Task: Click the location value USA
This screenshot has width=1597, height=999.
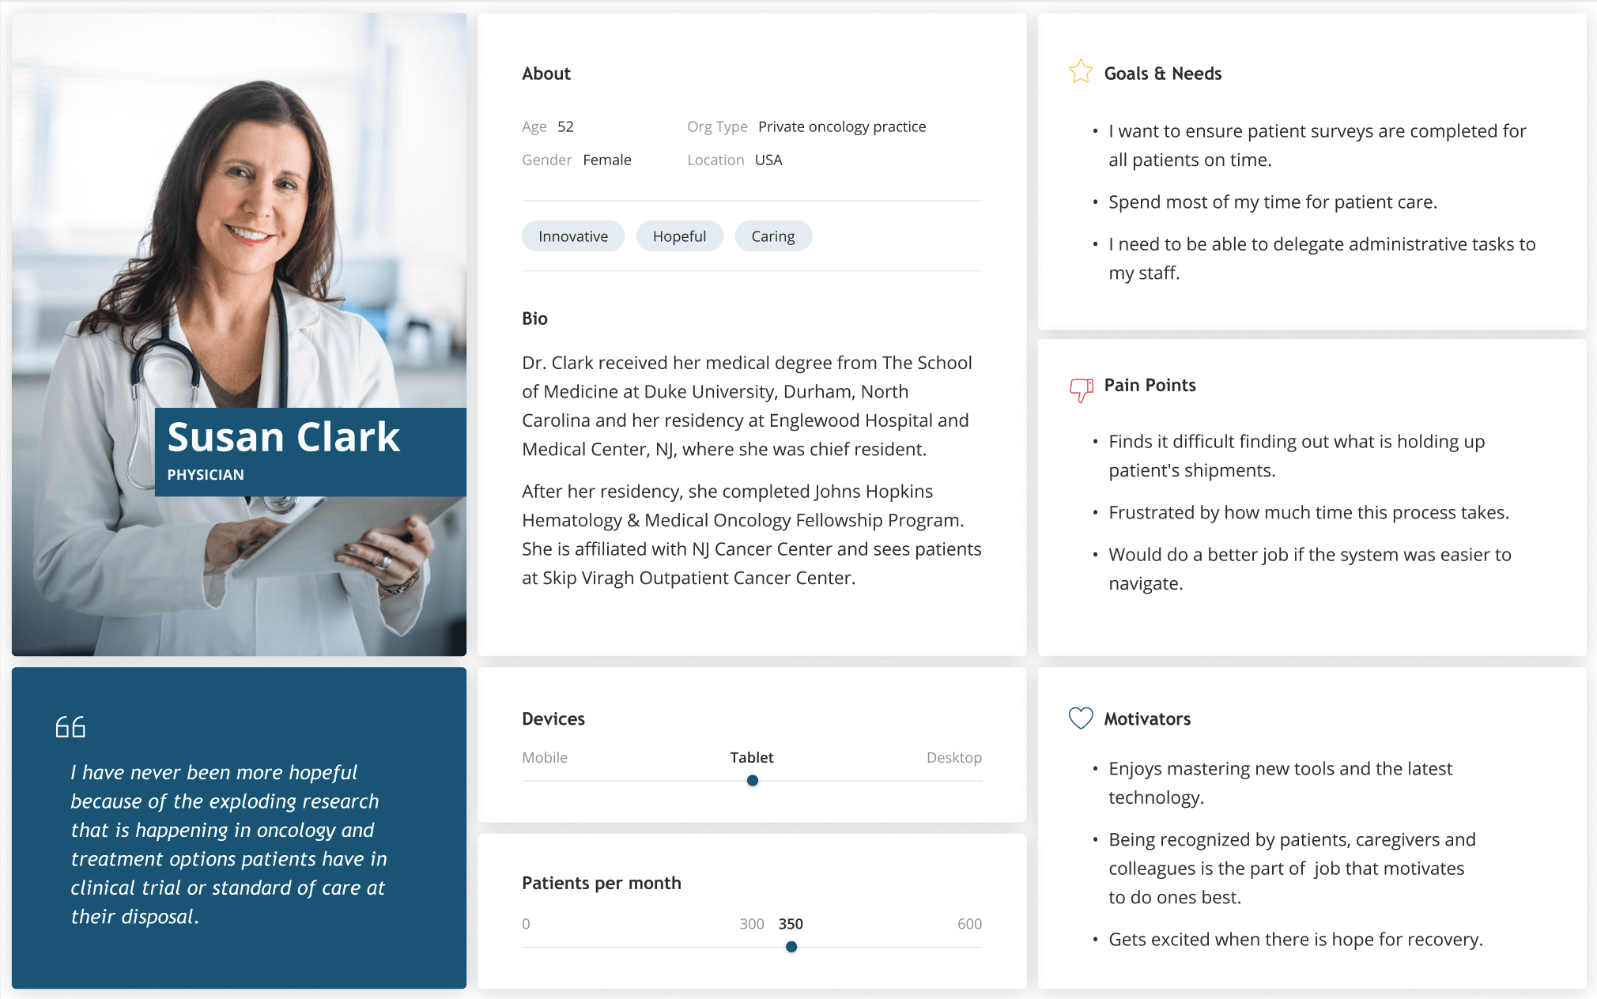Action: 768,160
